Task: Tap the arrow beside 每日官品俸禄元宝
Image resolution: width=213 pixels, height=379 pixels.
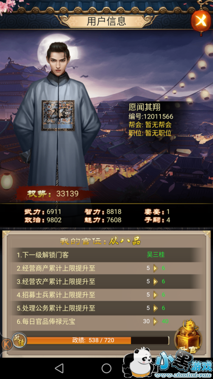Action: point(155,321)
